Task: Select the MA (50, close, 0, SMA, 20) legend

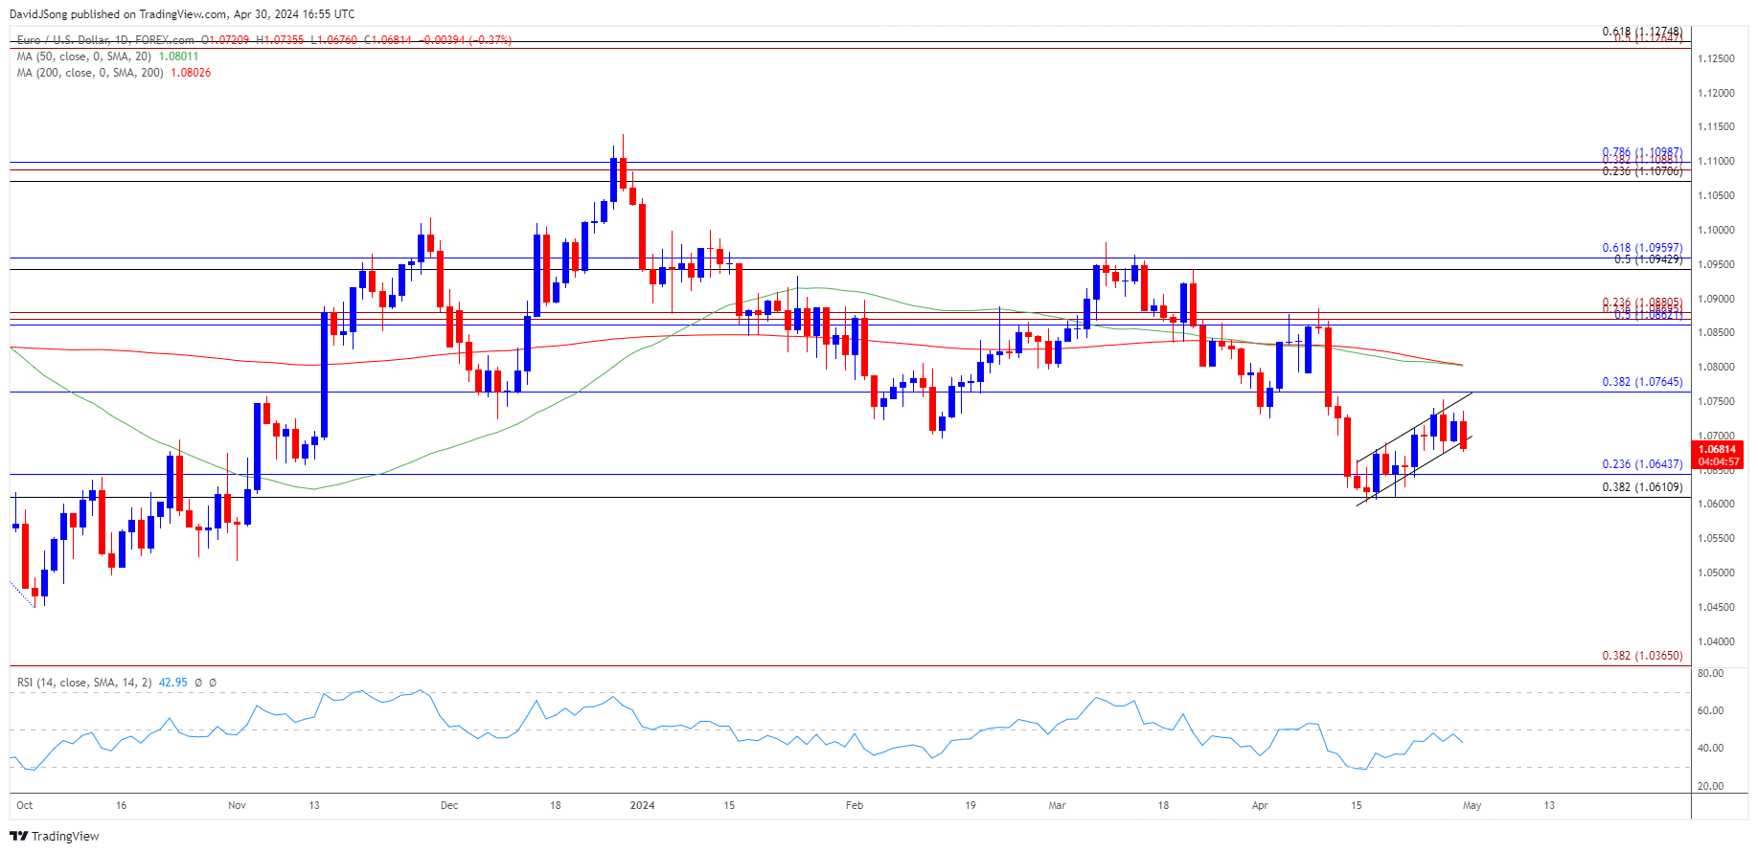Action: (x=84, y=56)
